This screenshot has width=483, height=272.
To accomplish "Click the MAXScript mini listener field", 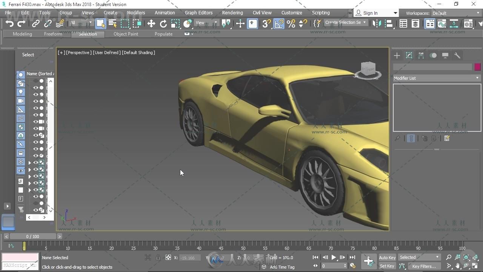I will [x=20, y=265].
